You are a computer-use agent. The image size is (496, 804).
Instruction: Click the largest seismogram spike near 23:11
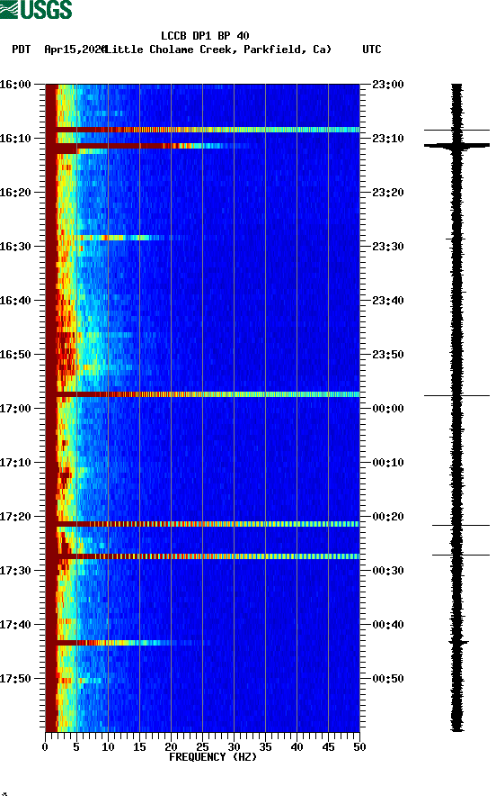(456, 147)
